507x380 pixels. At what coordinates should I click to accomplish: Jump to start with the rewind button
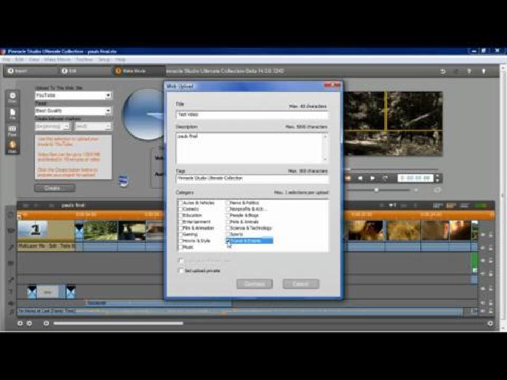click(360, 178)
